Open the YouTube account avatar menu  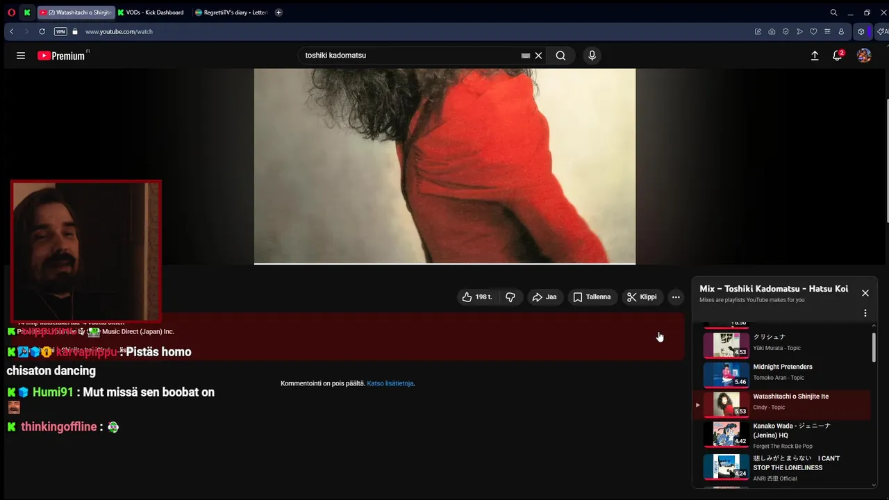tap(864, 56)
